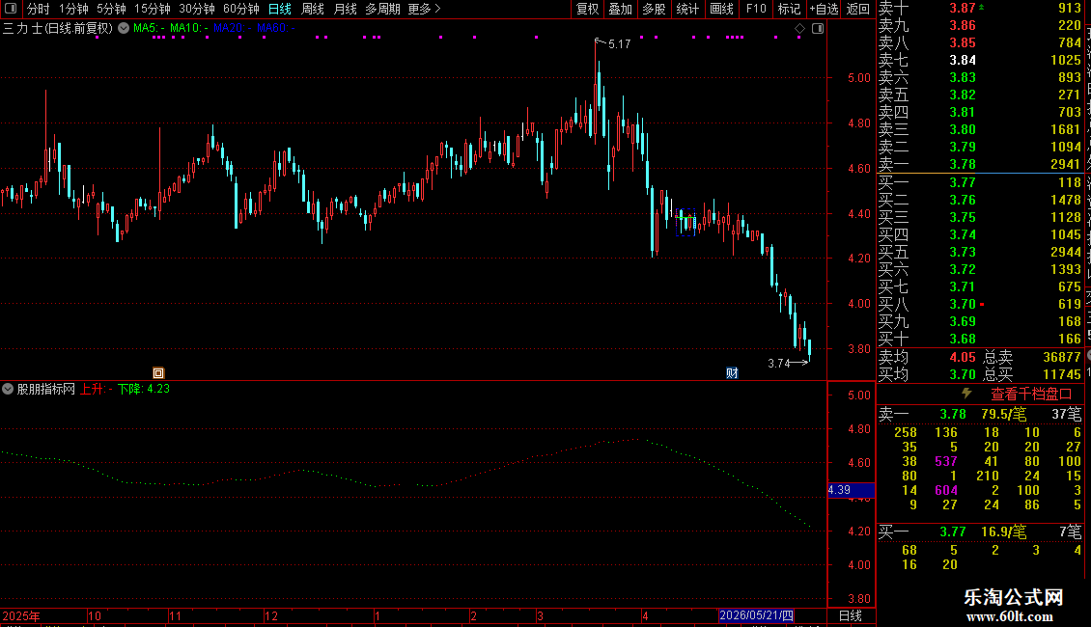This screenshot has width=1091, height=627.
Task: Click MA60 indicator label
Action: tap(275, 28)
